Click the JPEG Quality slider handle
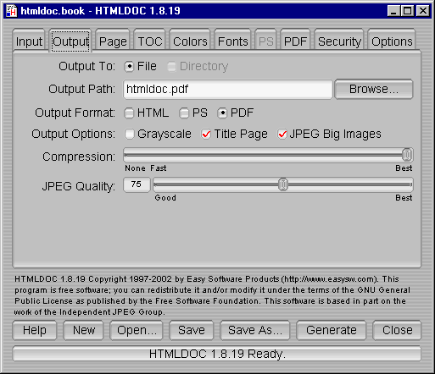 (283, 184)
